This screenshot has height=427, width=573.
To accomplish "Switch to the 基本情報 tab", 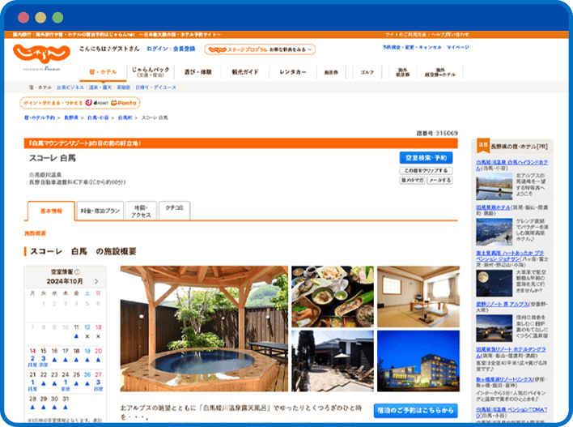I will pyautogui.click(x=51, y=211).
